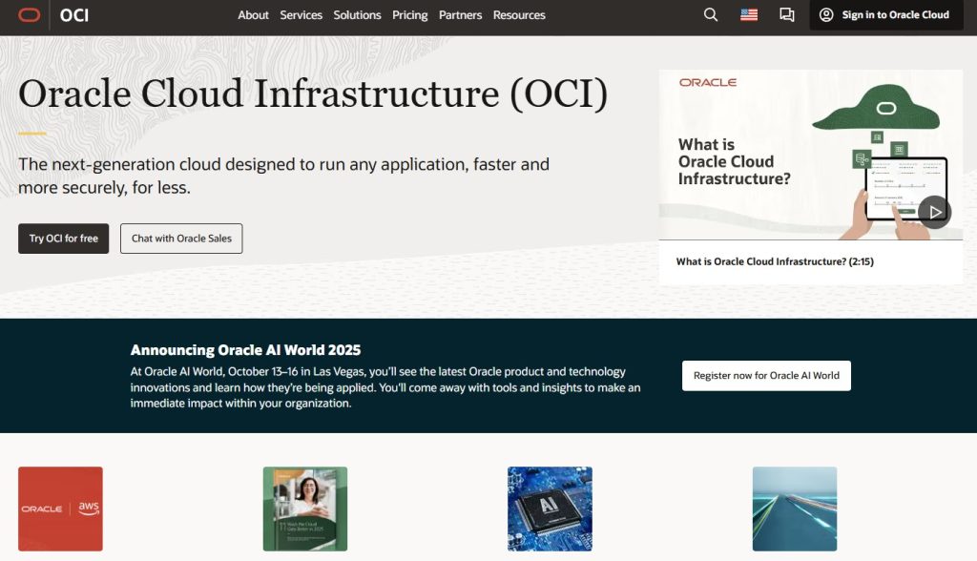Sign in to Oracle Cloud

[886, 15]
